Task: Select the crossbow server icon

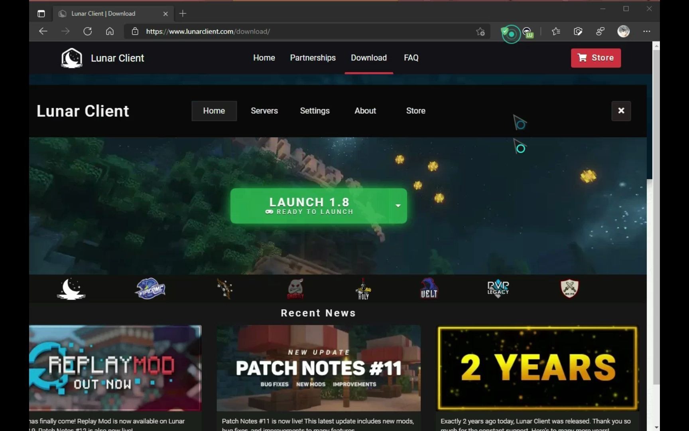Action: coord(224,289)
